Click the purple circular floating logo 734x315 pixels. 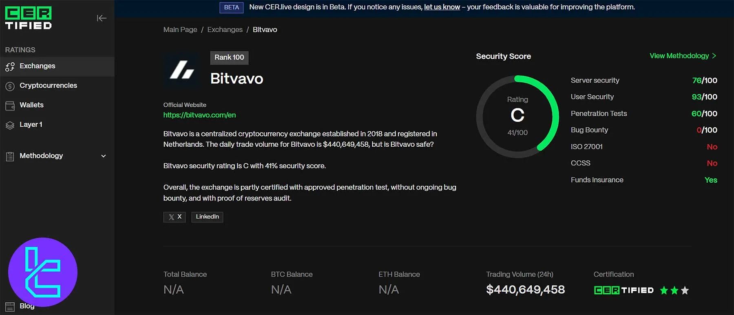point(43,272)
